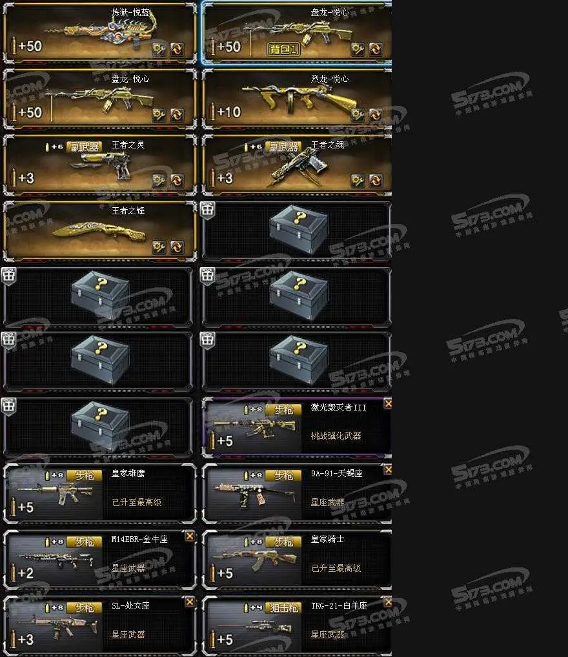Viewport: 568px width, 657px height.
Task: Click the 狙击枪 tag on TRG-21-白羊座
Action: 284,607
